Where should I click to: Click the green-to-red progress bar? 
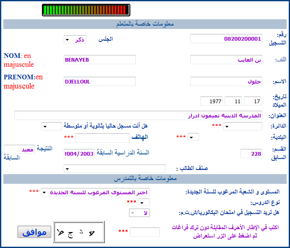pyautogui.click(x=86, y=10)
